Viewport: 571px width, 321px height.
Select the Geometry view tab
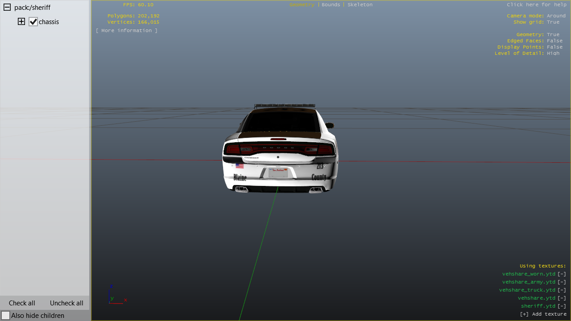click(302, 4)
